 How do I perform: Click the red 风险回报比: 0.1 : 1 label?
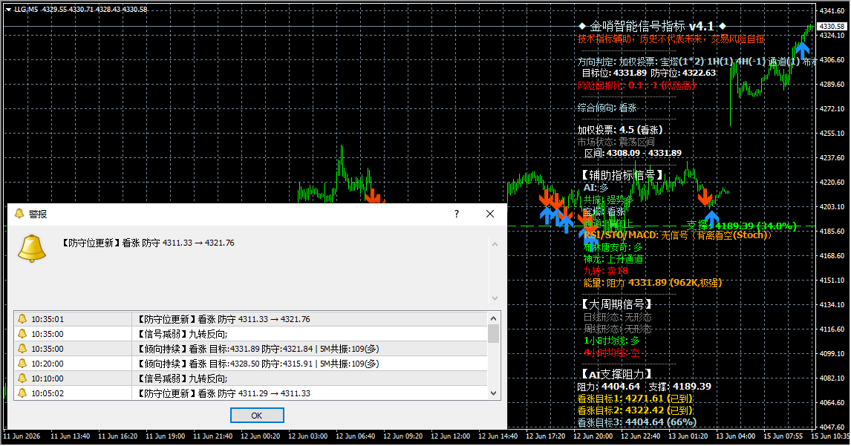tap(636, 85)
